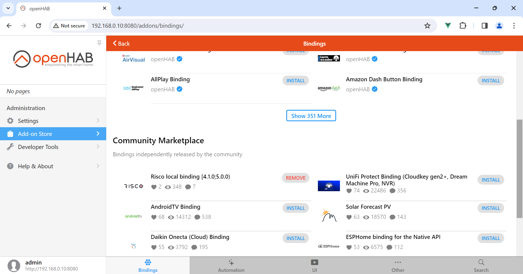Screen dimensions: 523x274
Task: Expand Developer Tools in sidebar
Action: pyautogui.click(x=53, y=147)
